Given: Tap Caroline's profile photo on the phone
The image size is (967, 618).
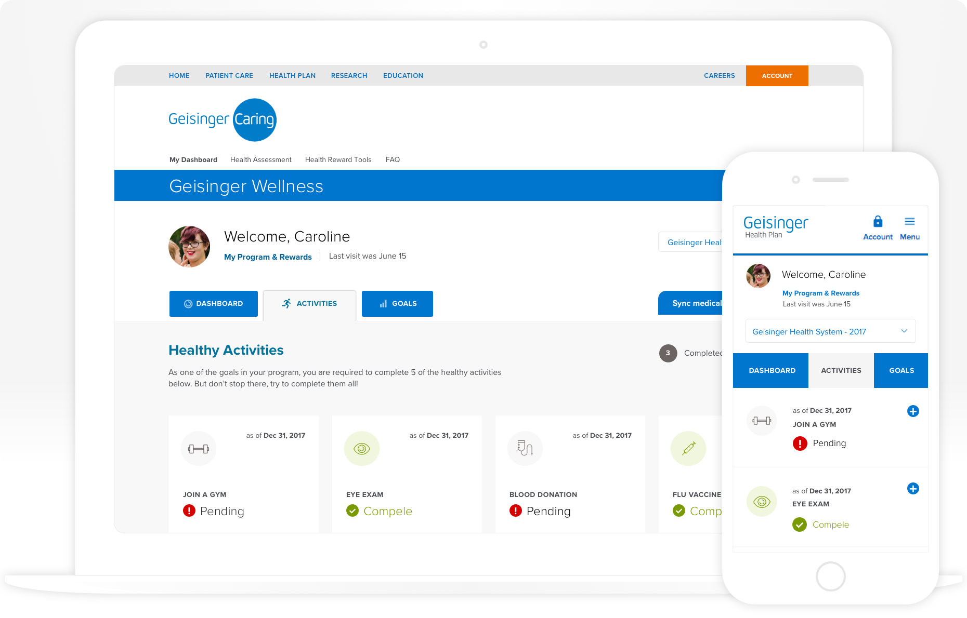Looking at the screenshot, I should [x=759, y=276].
